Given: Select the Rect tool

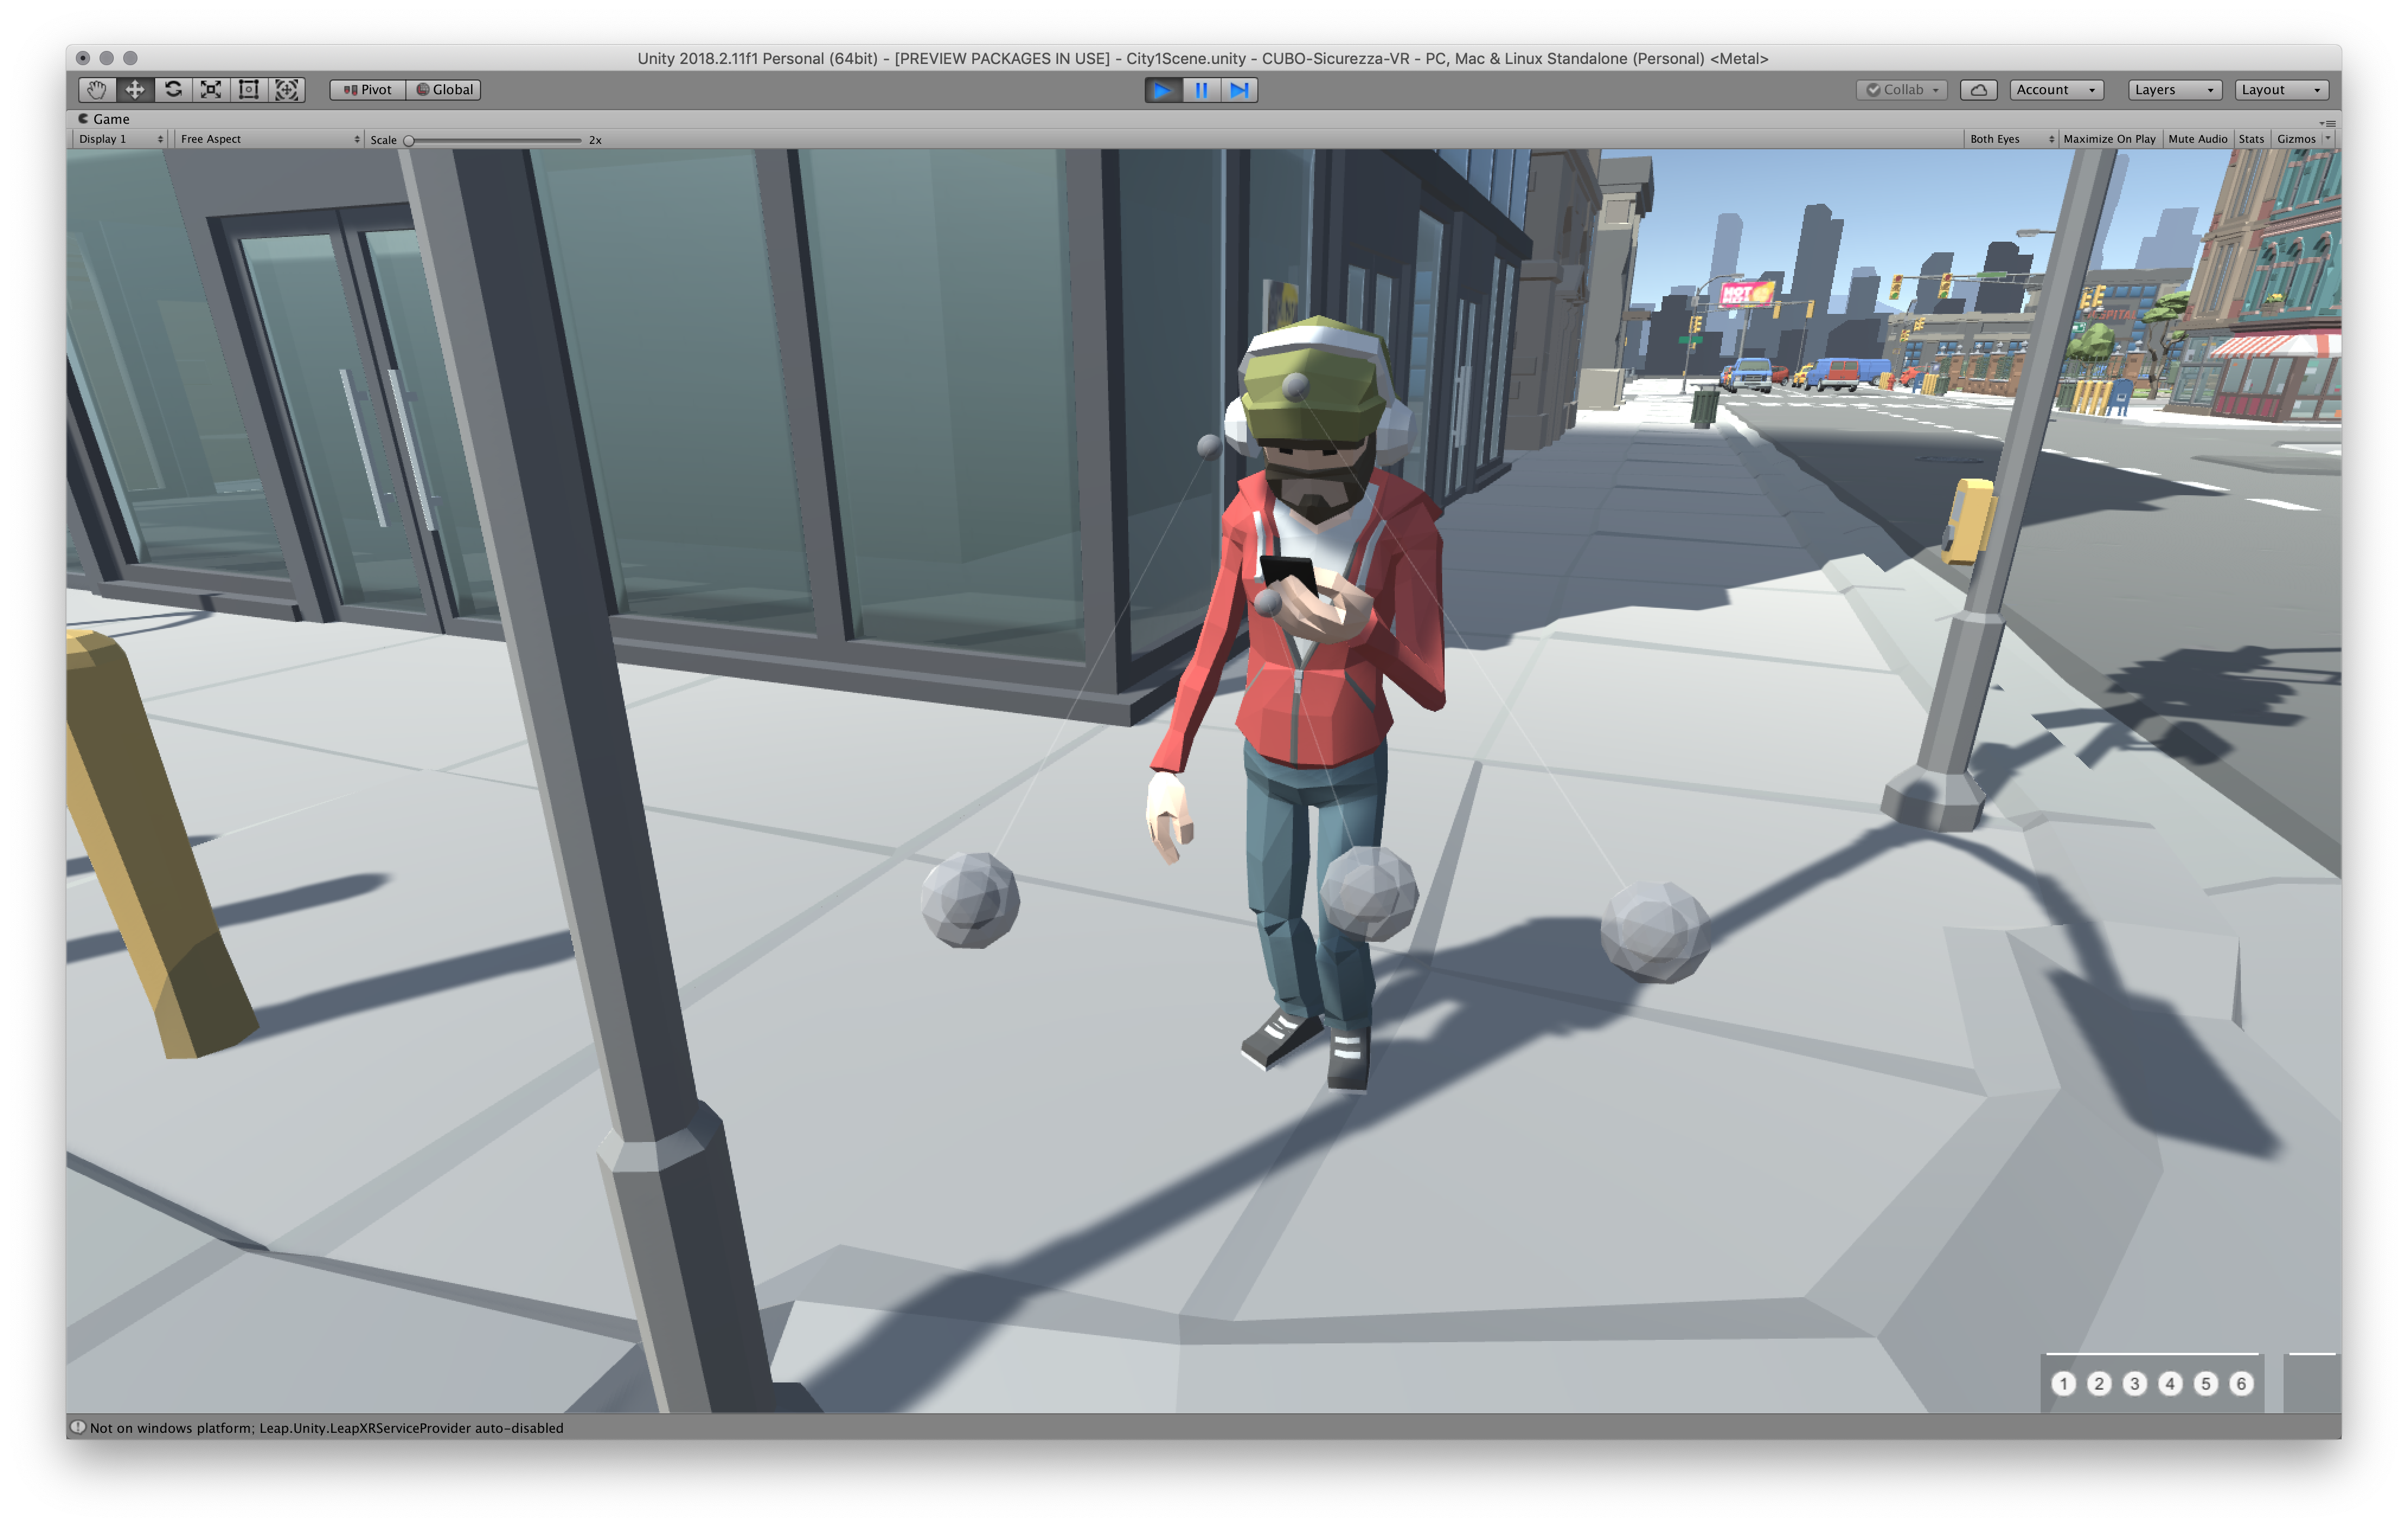Looking at the screenshot, I should coord(249,89).
